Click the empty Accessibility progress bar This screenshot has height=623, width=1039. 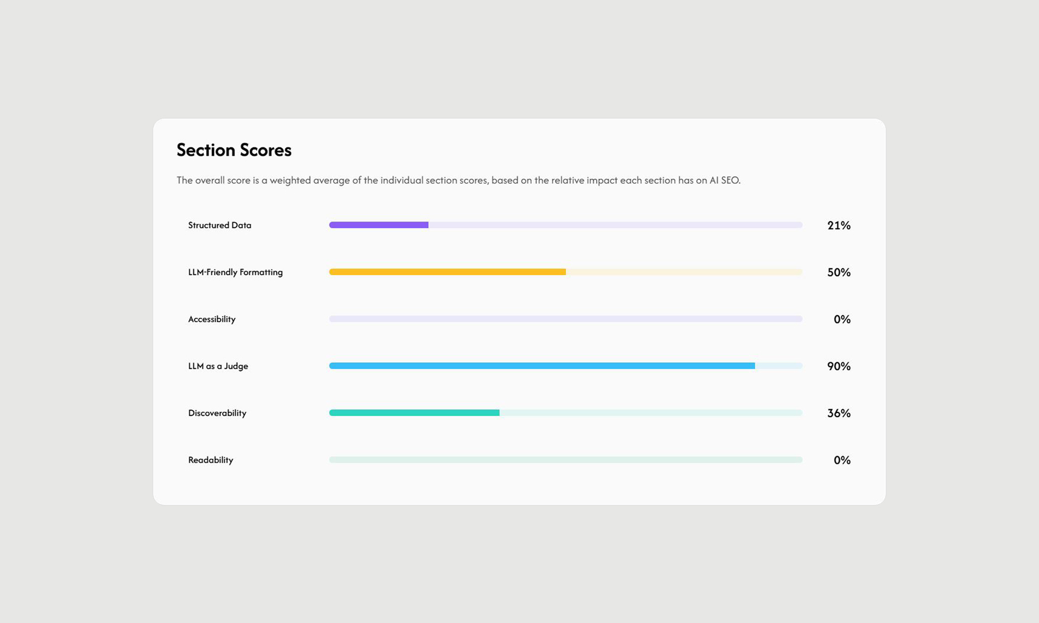(x=565, y=319)
